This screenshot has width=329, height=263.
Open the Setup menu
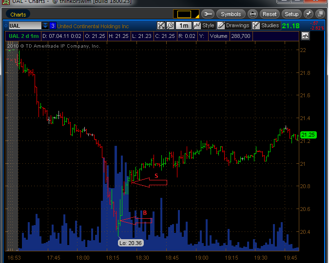click(291, 14)
